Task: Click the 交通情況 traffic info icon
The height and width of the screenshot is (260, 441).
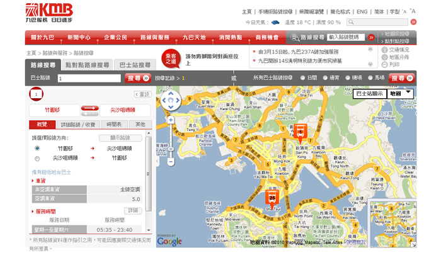Action: (x=384, y=49)
